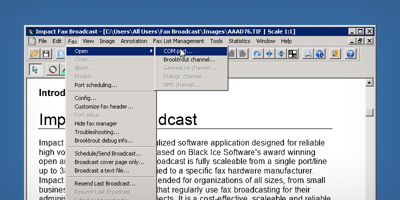Open the Fax List Management menu
Screen dimensions: 400x200
178,41
